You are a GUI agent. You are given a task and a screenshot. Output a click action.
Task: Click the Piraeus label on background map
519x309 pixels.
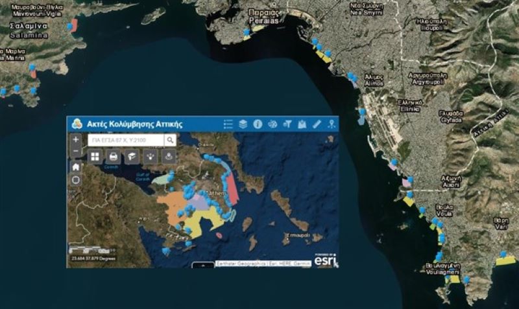click(266, 16)
